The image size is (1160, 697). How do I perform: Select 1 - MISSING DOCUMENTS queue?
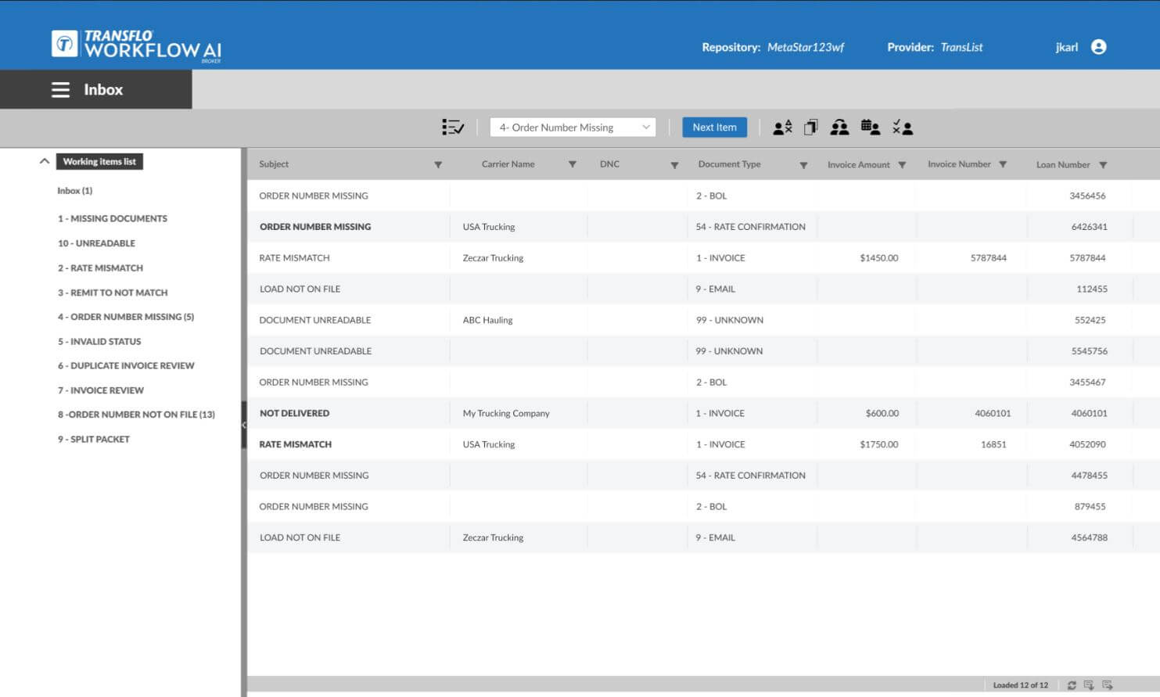pyautogui.click(x=112, y=218)
